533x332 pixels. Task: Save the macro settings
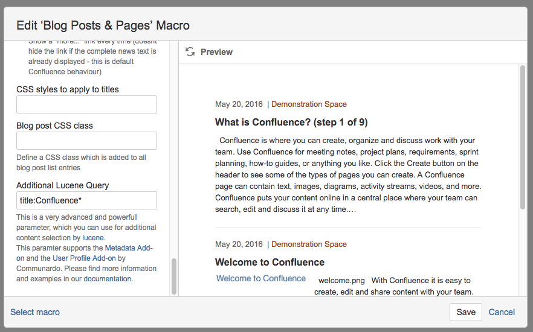465,312
